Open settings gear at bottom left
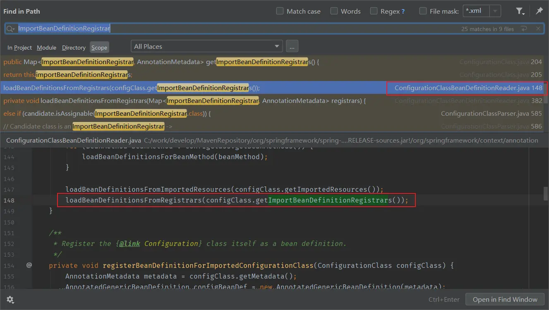The width and height of the screenshot is (549, 310). click(10, 300)
